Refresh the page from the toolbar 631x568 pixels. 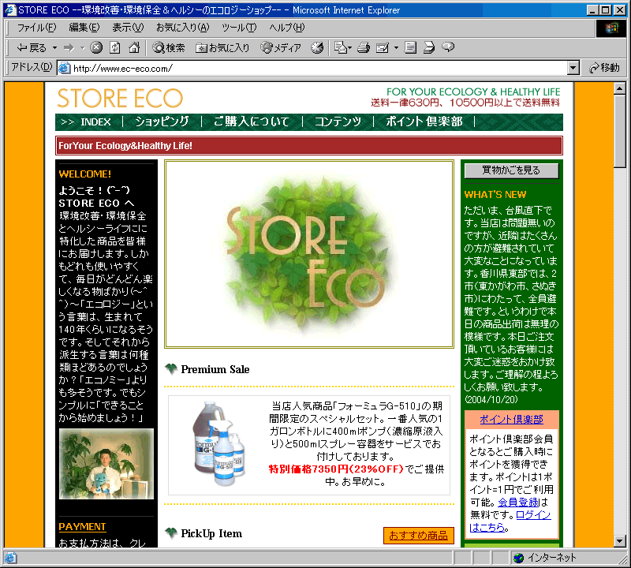pyautogui.click(x=115, y=47)
